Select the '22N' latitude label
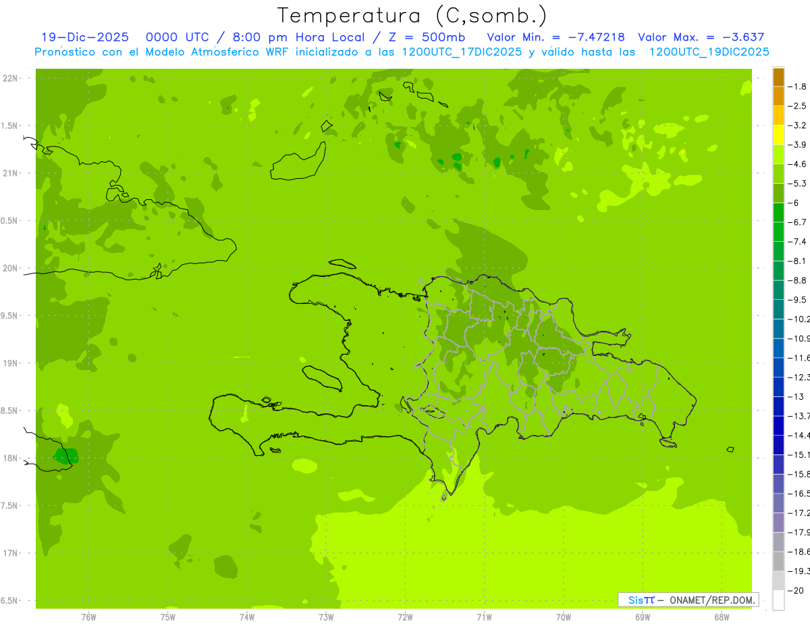 [x=10, y=78]
